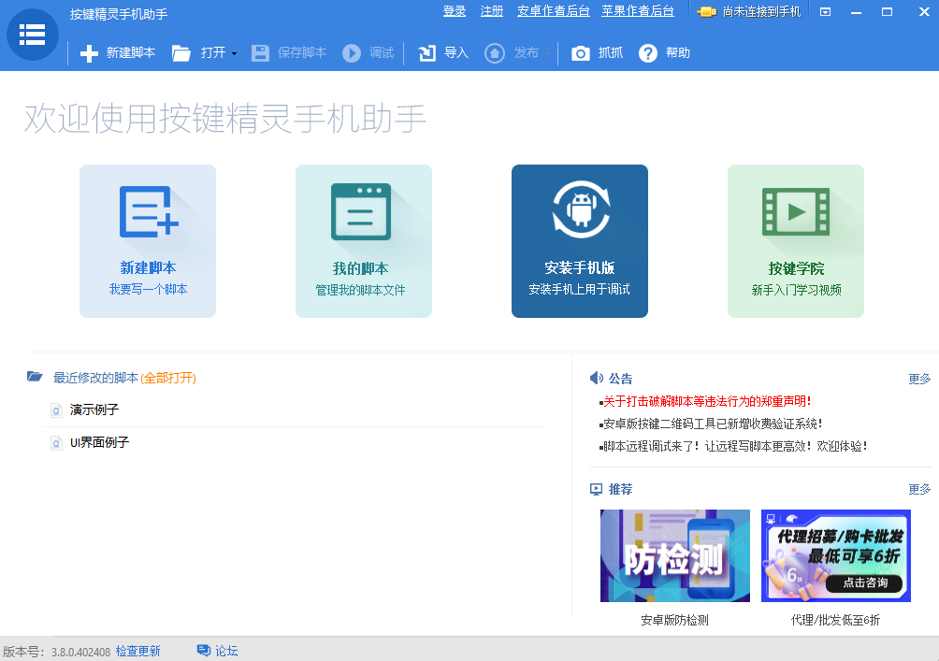
Task: Open the 安装手机版 card
Action: [x=580, y=240]
